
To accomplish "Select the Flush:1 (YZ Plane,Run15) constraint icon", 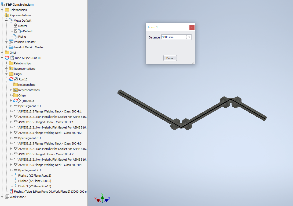I will click(16, 176).
